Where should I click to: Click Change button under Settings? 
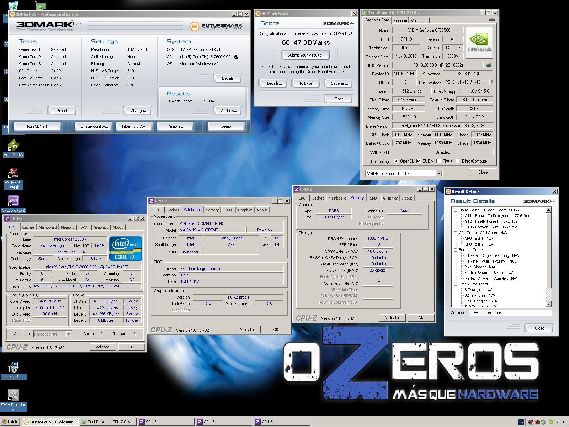pos(139,111)
